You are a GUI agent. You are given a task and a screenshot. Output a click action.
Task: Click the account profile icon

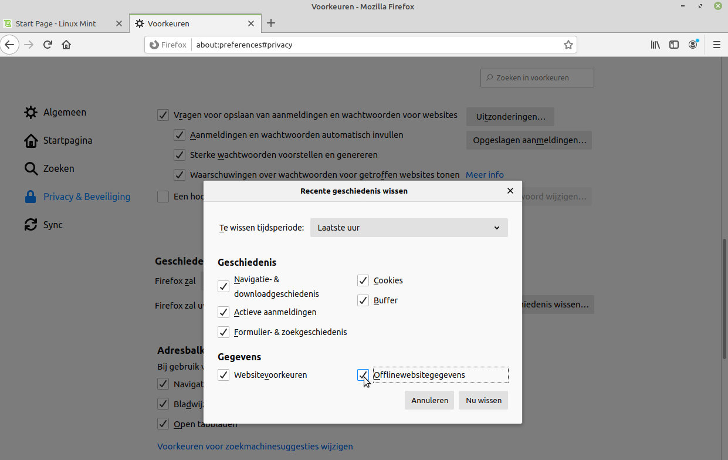click(693, 44)
